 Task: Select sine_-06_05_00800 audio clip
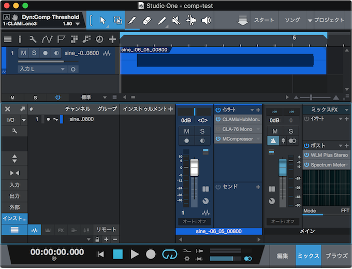point(223,61)
